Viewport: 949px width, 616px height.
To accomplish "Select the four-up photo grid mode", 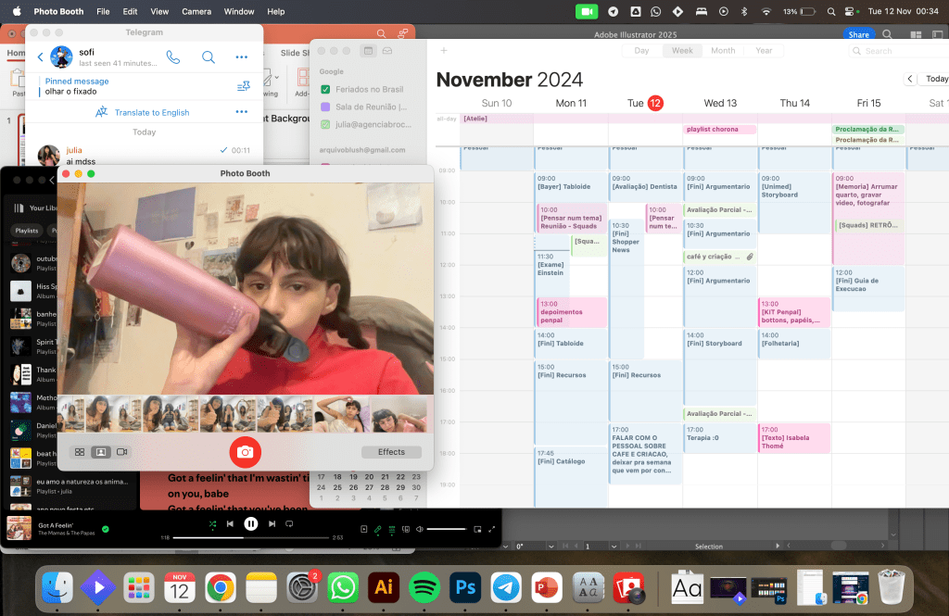I will (81, 452).
